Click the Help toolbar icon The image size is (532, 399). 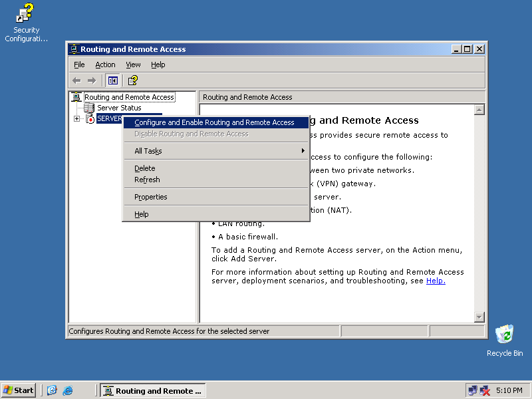click(132, 80)
